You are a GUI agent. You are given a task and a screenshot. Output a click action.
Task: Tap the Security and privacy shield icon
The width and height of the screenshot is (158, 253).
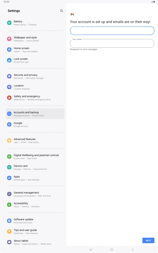point(9,76)
